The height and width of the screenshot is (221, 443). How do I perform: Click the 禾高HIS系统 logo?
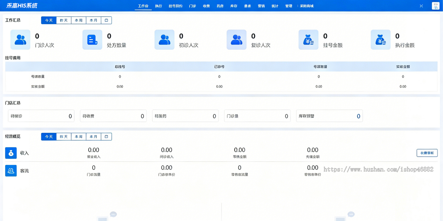[21, 6]
